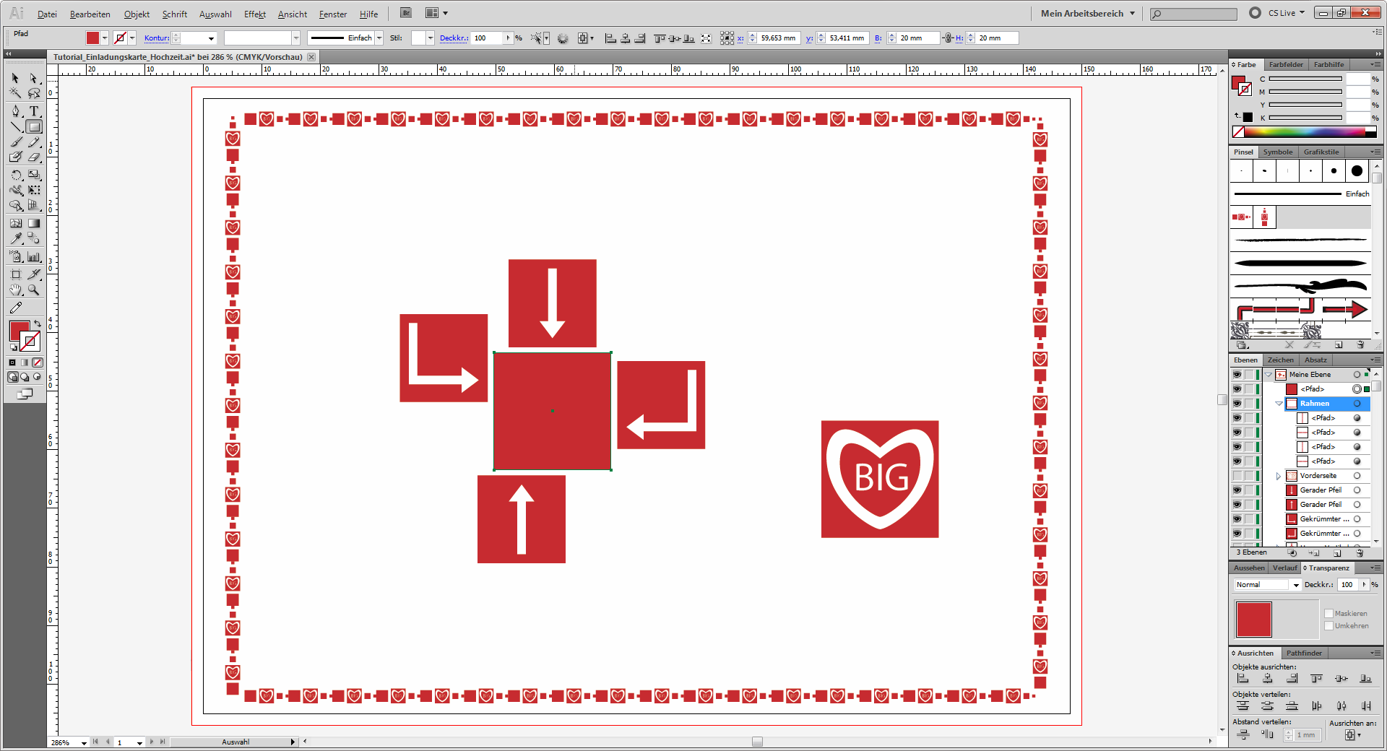
Task: Open the Objekt menu
Action: [137, 14]
